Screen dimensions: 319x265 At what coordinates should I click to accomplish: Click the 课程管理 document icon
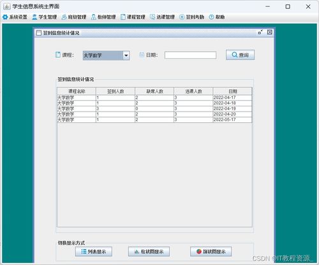(x=123, y=17)
